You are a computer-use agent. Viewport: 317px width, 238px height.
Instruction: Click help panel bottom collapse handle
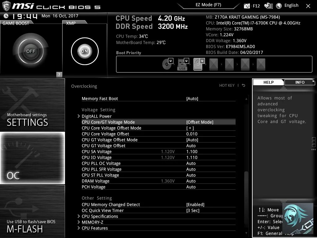pyautogui.click(x=284, y=201)
